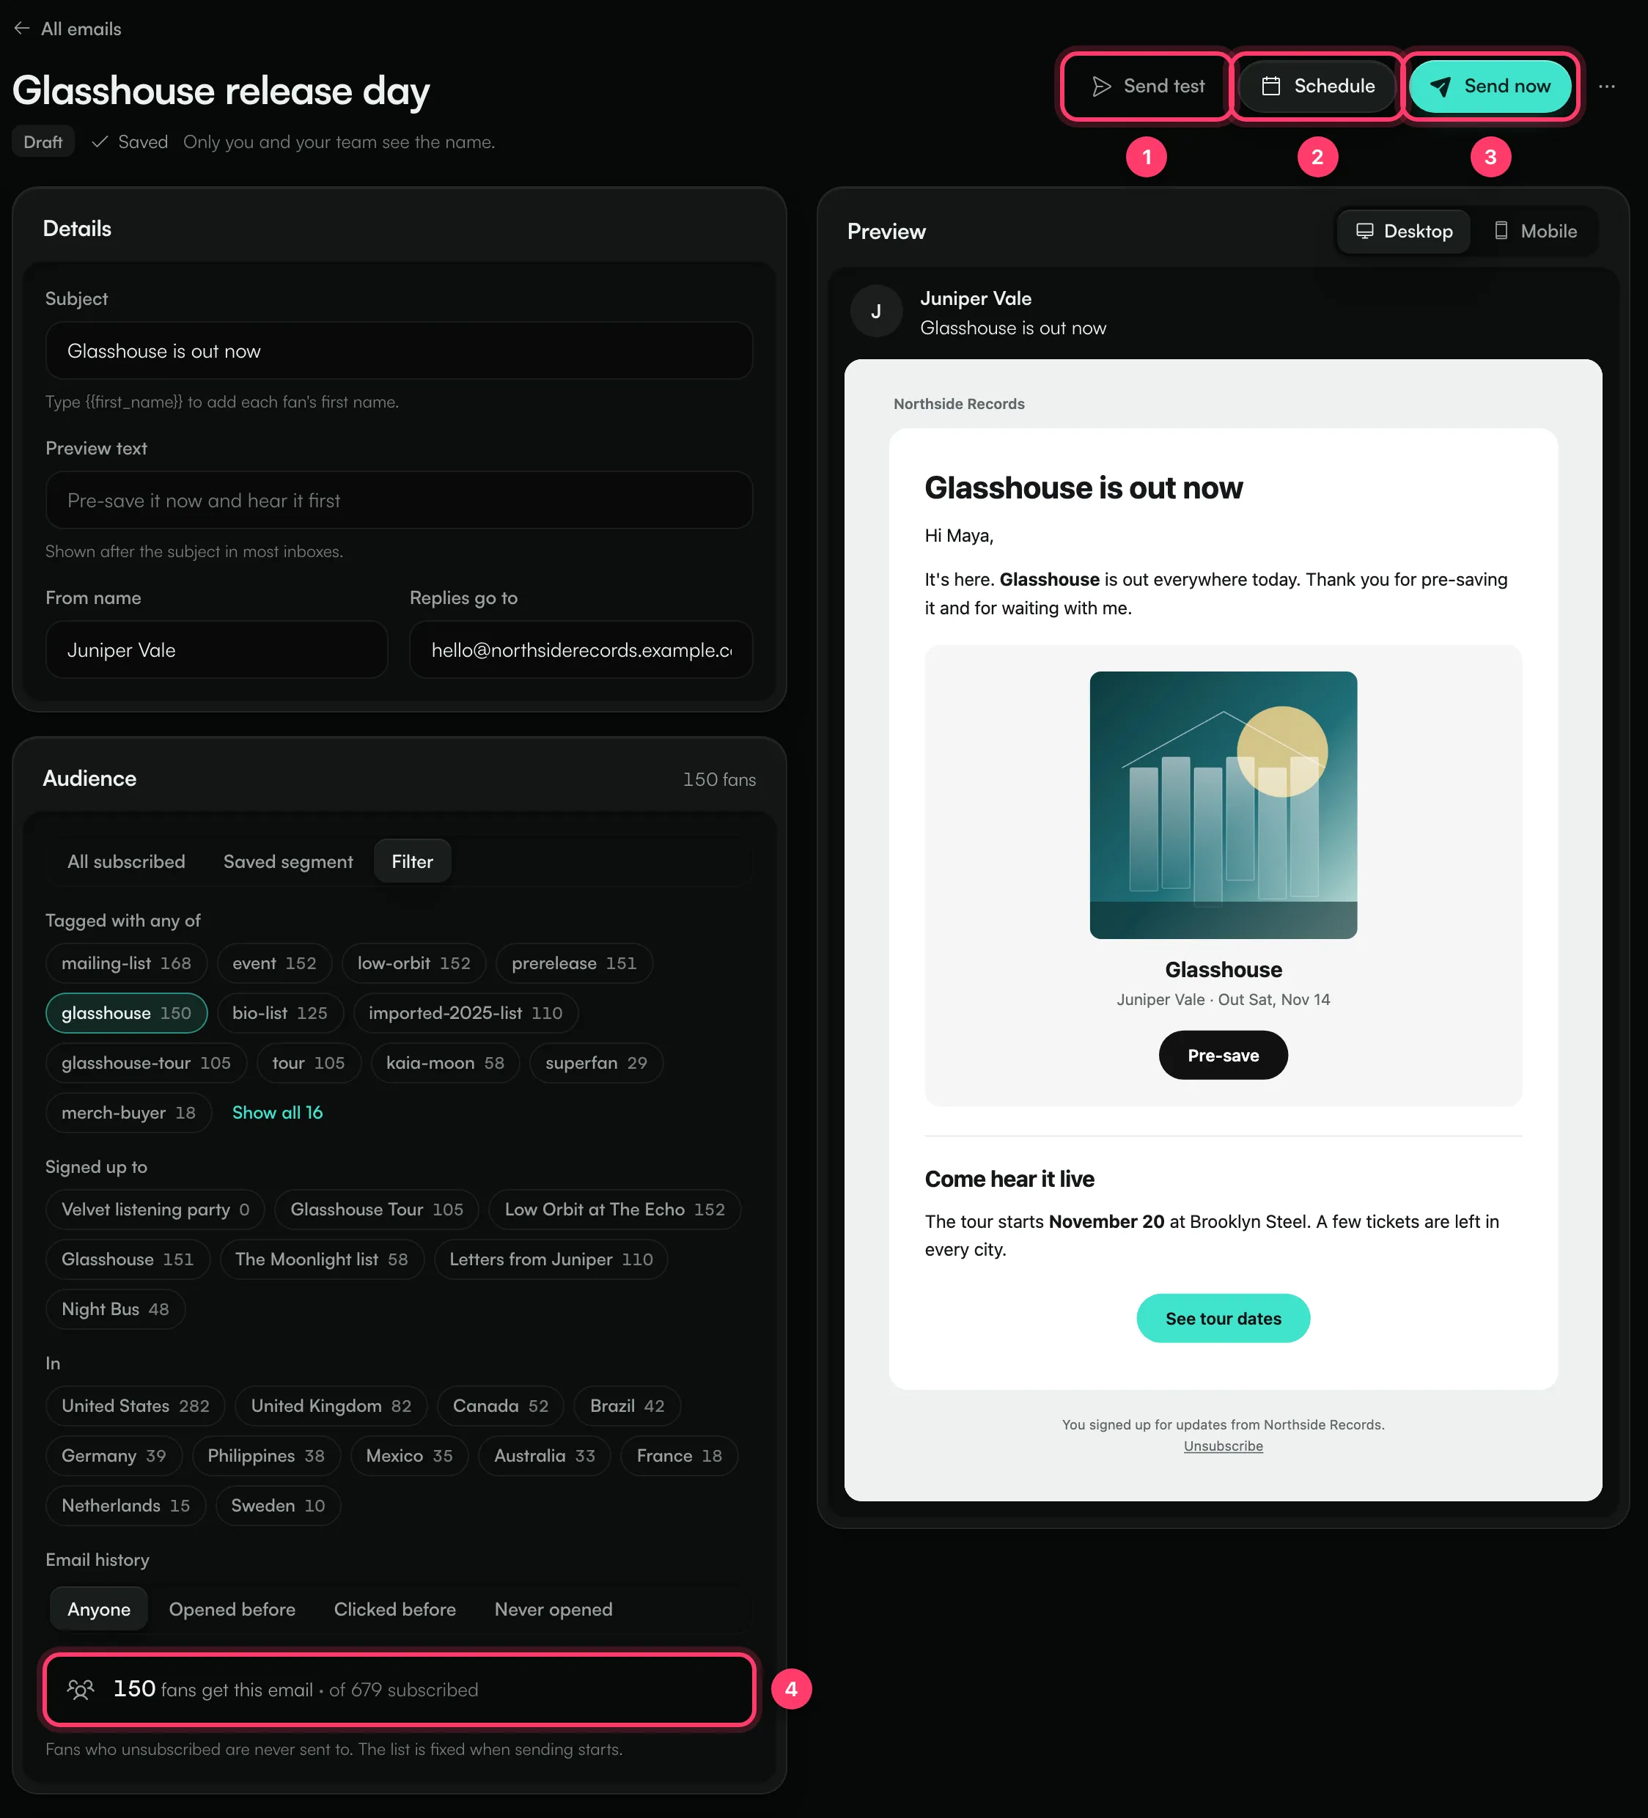
Task: Toggle the prerelease tag filter
Action: [574, 963]
